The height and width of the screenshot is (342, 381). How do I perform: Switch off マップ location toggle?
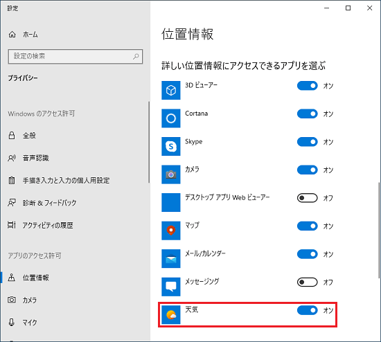(307, 226)
